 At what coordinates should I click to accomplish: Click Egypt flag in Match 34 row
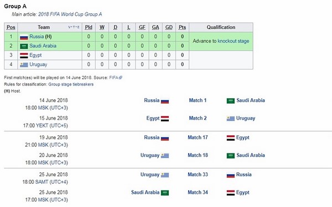(231, 193)
